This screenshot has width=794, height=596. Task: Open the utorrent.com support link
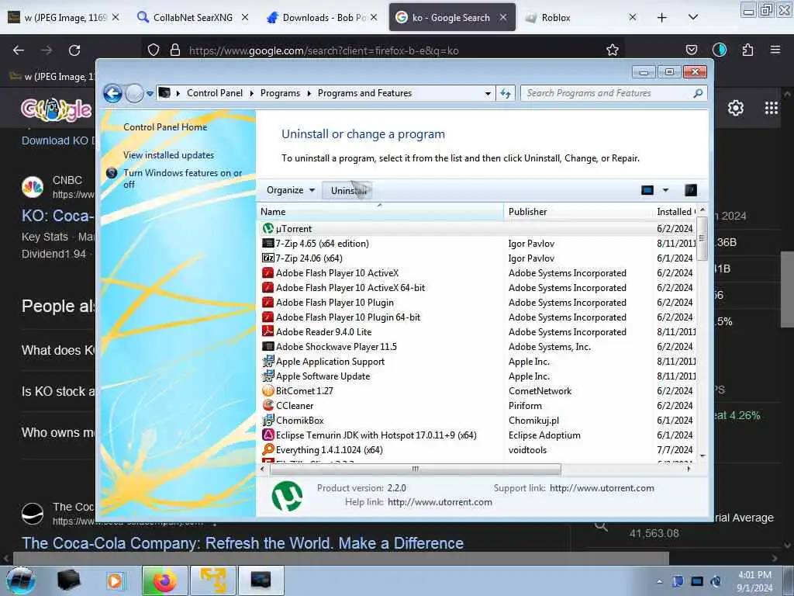click(602, 488)
